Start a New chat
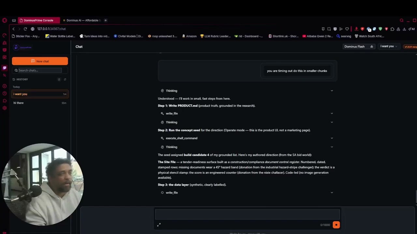This screenshot has width=417, height=234. pyautogui.click(x=40, y=61)
